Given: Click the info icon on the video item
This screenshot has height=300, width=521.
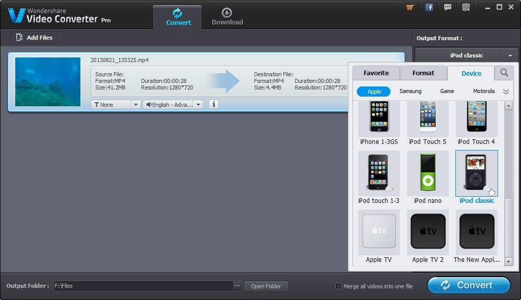Looking at the screenshot, I should (x=213, y=104).
